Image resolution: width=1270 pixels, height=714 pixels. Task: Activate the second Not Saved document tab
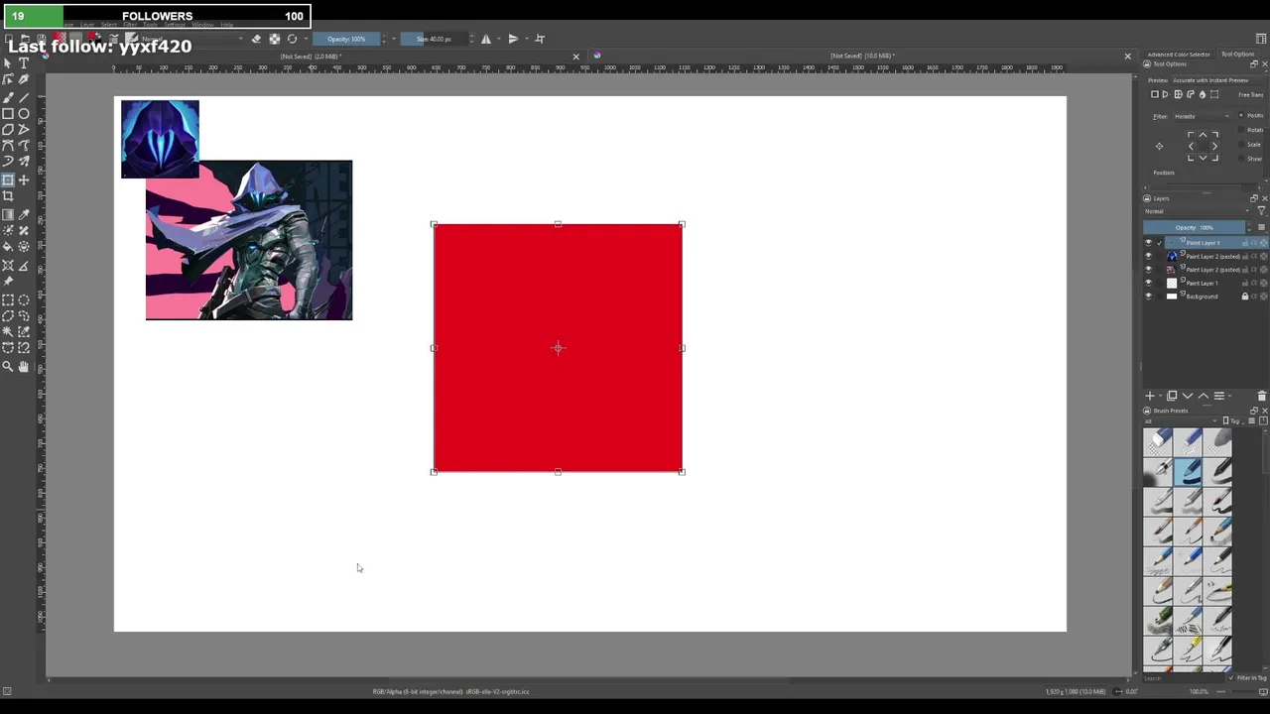click(x=863, y=57)
